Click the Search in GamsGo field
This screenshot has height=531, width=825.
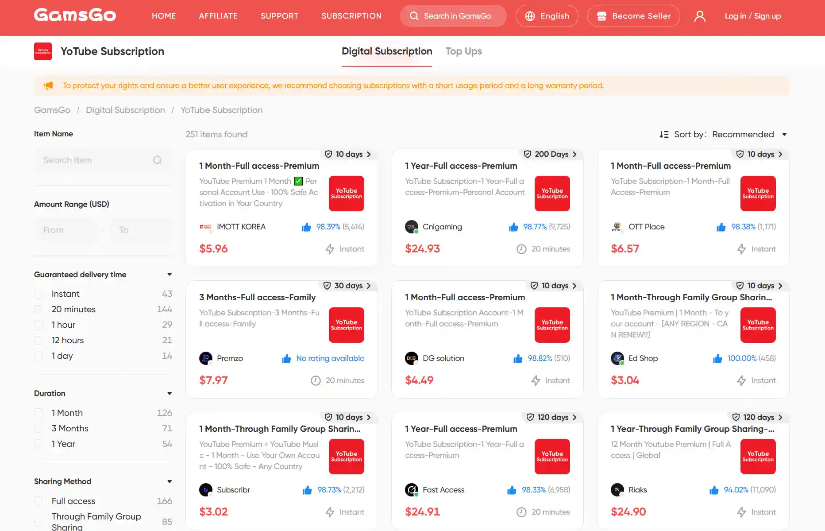(x=453, y=16)
